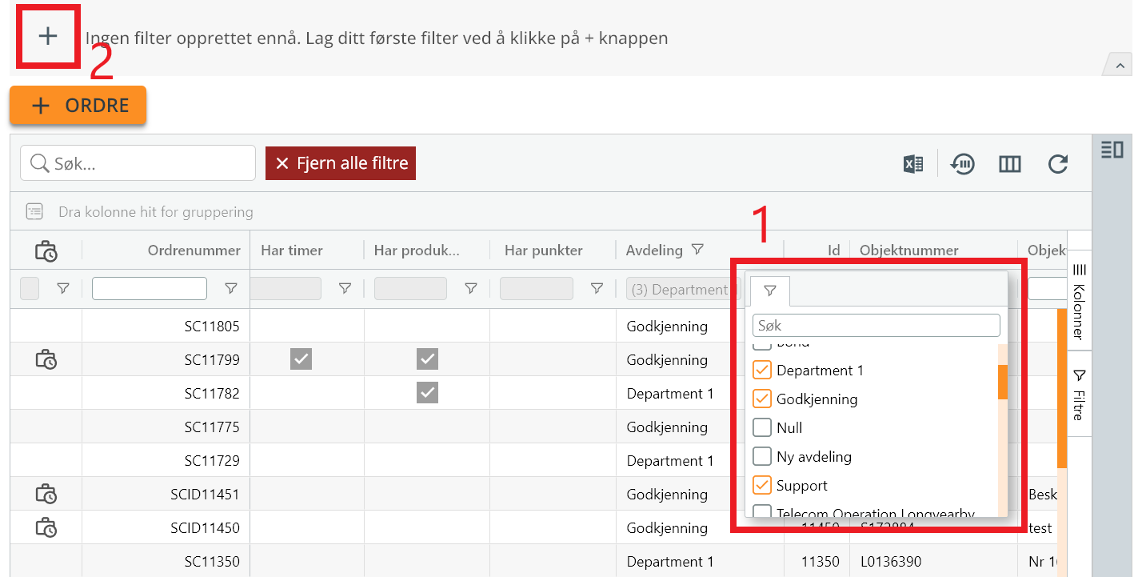Check the Null checkbox
Screen dimensions: 1142x577
point(762,428)
